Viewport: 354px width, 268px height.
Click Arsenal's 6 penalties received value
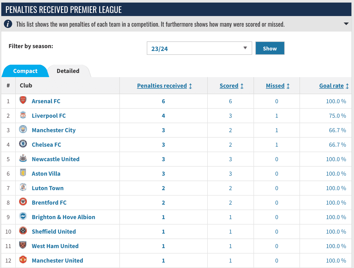[x=163, y=101]
